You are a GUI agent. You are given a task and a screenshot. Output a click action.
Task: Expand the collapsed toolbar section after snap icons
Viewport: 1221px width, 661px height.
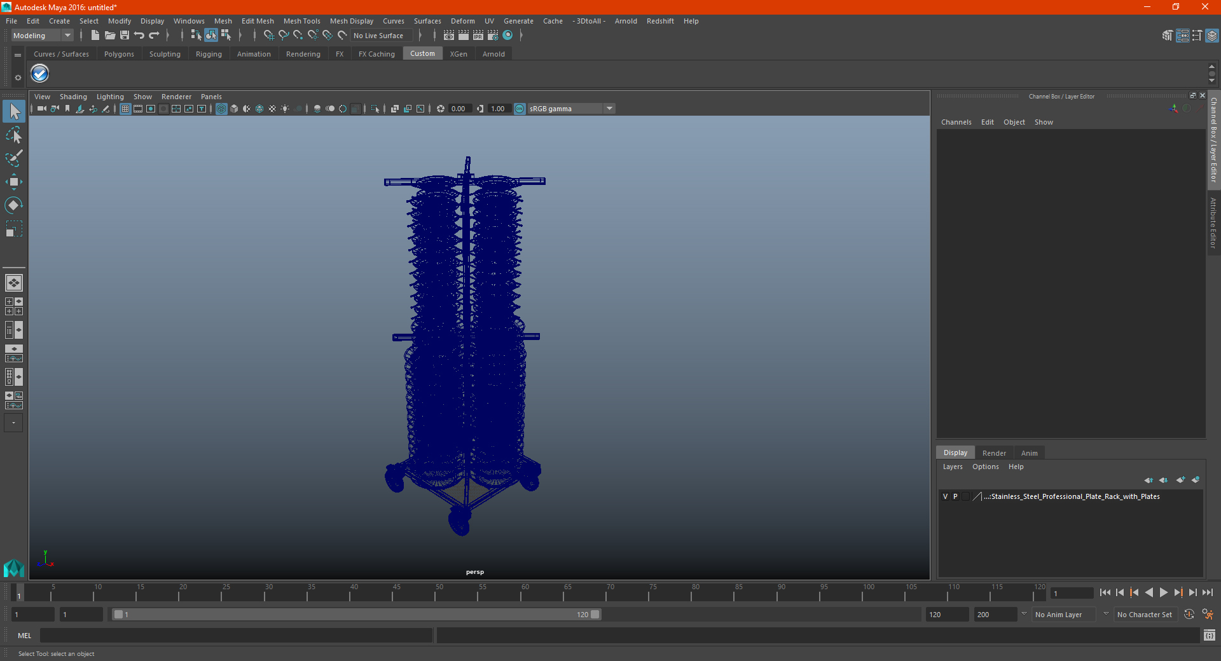(x=420, y=36)
